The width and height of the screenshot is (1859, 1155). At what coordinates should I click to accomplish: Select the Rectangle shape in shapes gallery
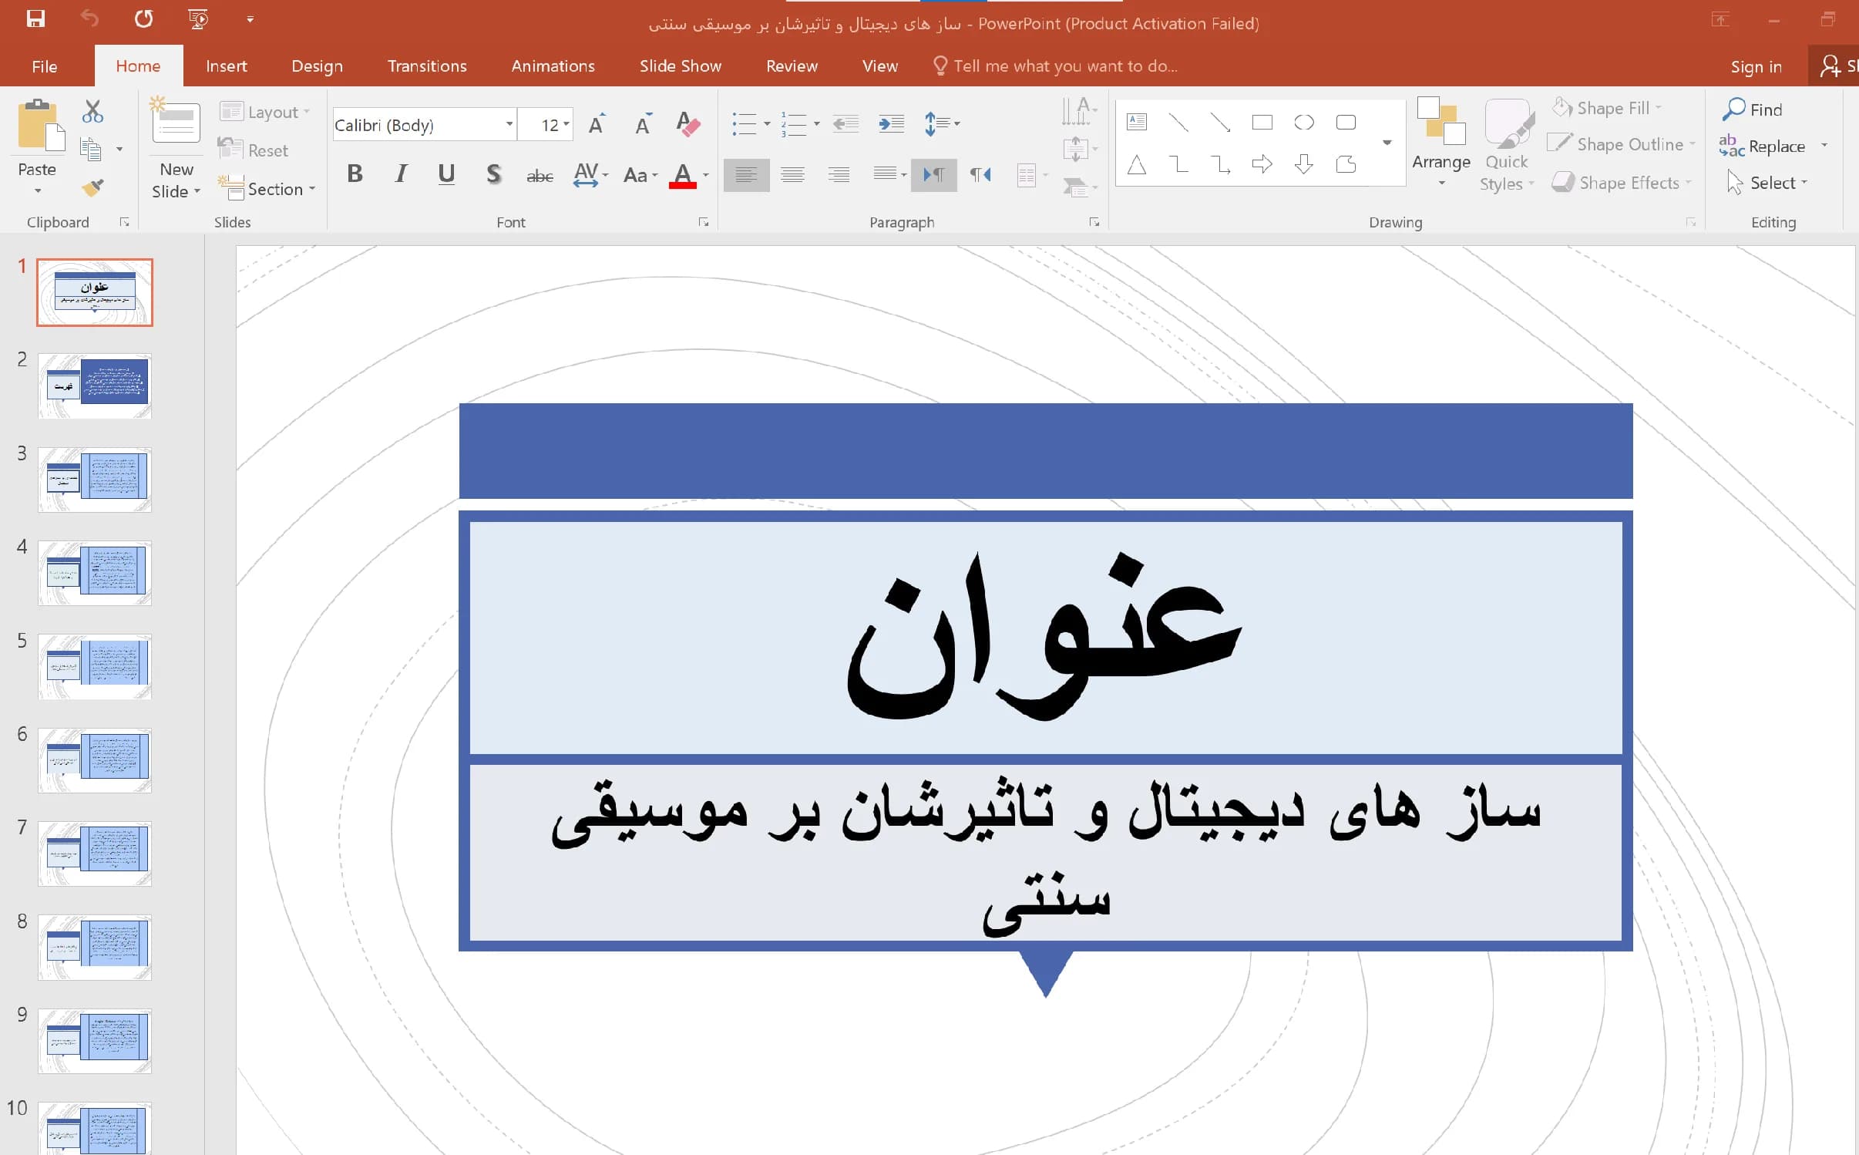(1262, 122)
